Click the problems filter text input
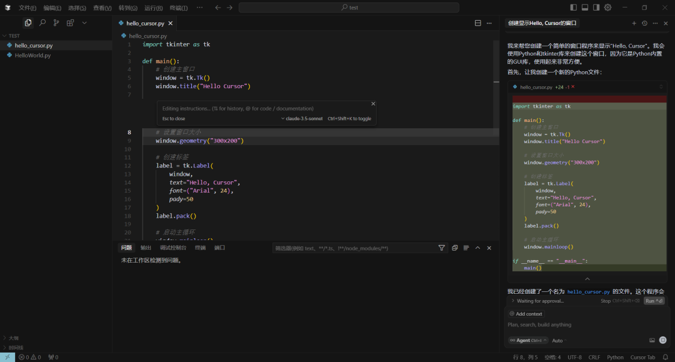This screenshot has width=675, height=362. coord(355,248)
